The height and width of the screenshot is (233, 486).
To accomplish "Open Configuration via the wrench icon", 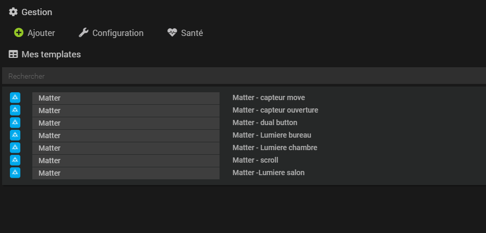I will pos(83,33).
